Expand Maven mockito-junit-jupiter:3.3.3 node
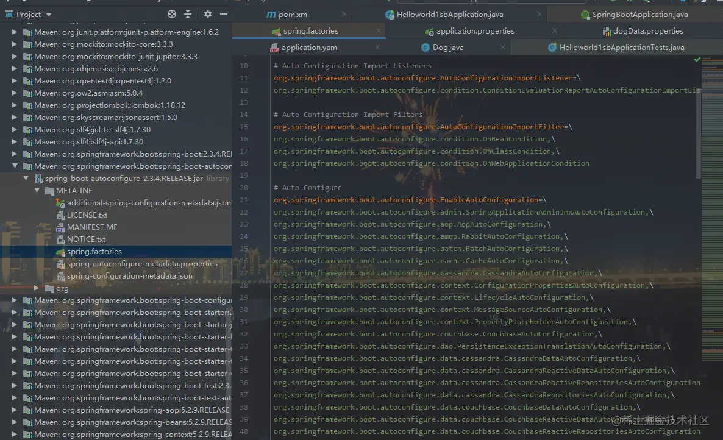Viewport: 723px width, 440px height. coord(14,56)
